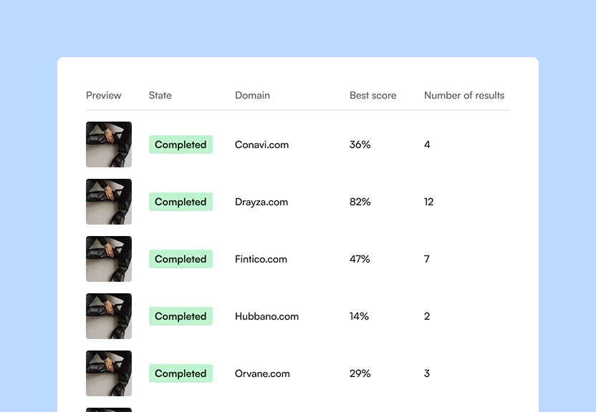
Task: Select the Hubbano.com domain
Action: click(x=266, y=316)
